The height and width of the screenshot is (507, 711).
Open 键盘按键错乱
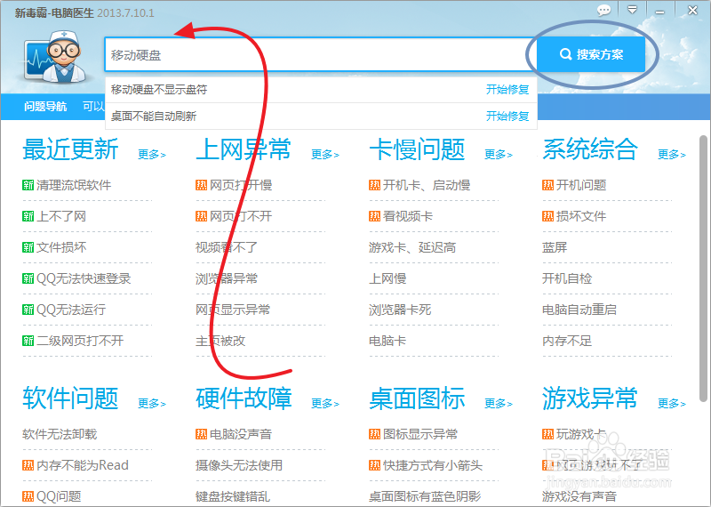(233, 496)
